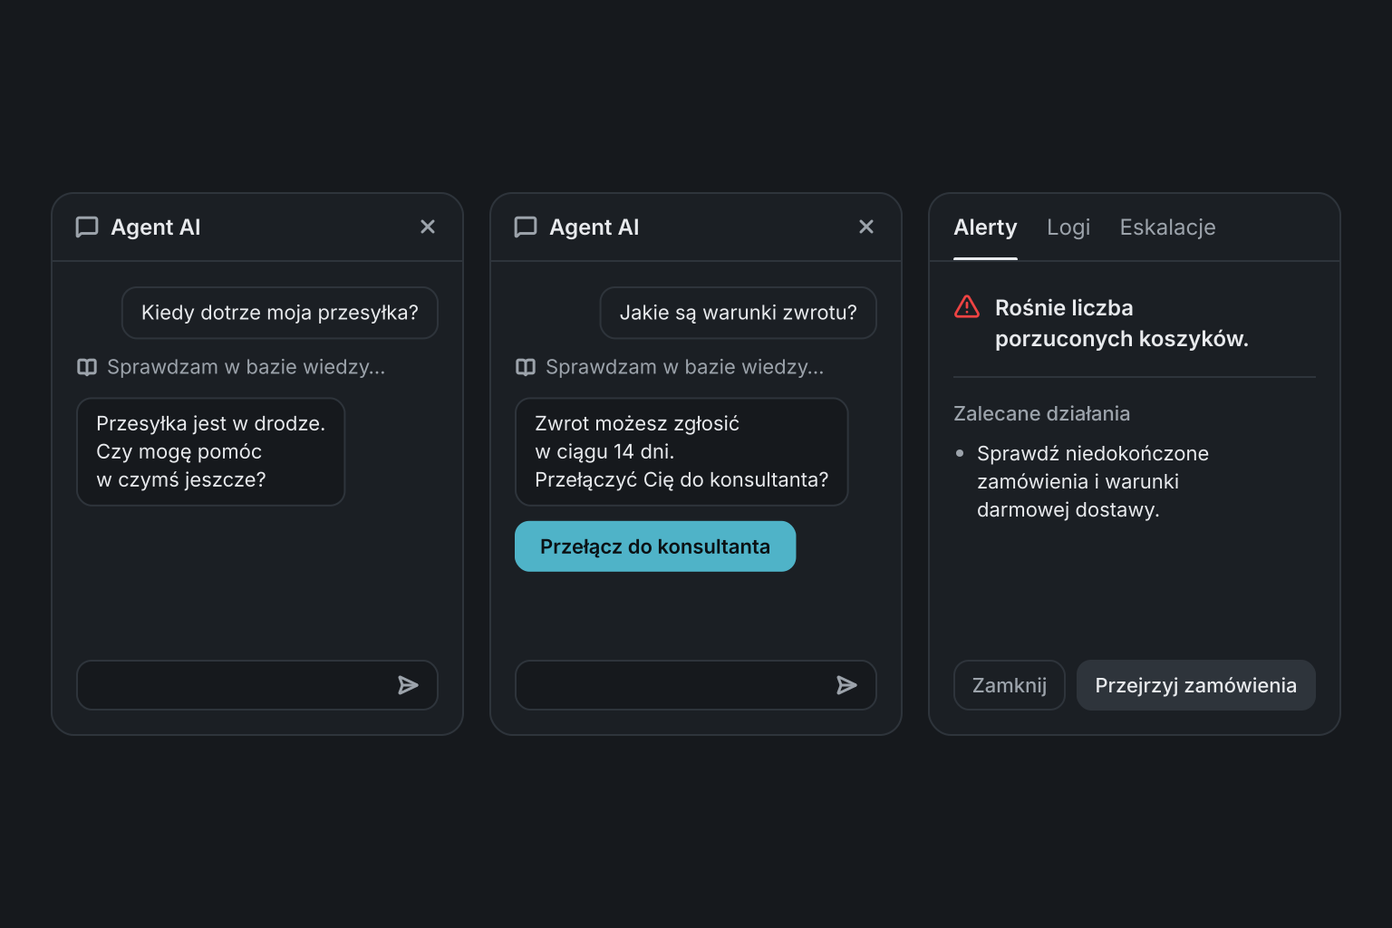Click the chat bubble icon in shipment chat header
The width and height of the screenshot is (1392, 928).
point(87,227)
